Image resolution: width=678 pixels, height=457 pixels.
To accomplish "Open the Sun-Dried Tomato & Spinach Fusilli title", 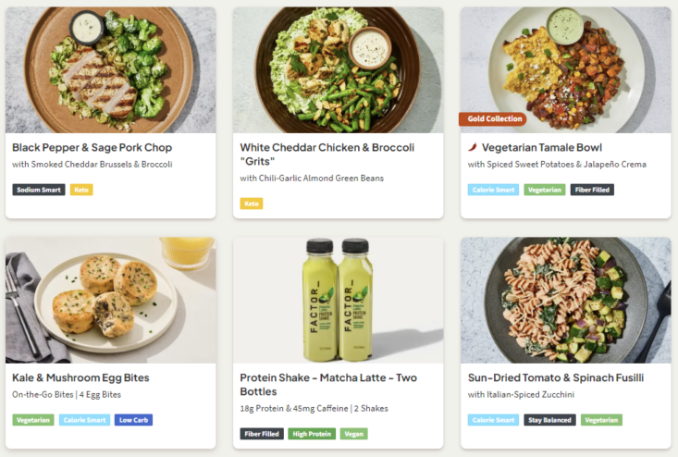I will (x=556, y=377).
